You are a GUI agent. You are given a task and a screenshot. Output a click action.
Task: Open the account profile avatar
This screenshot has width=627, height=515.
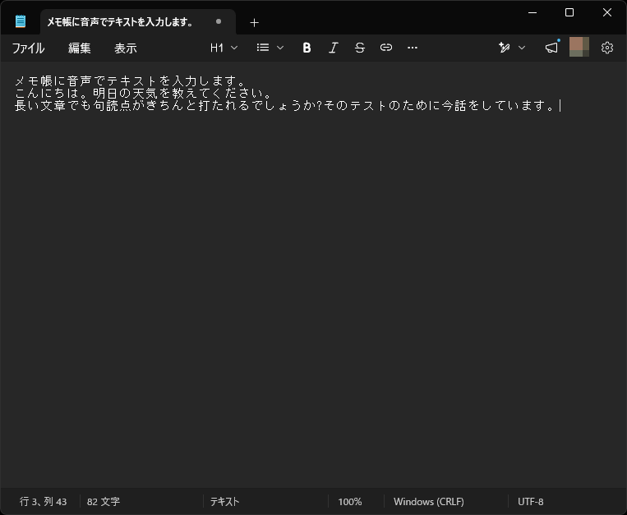[579, 47]
